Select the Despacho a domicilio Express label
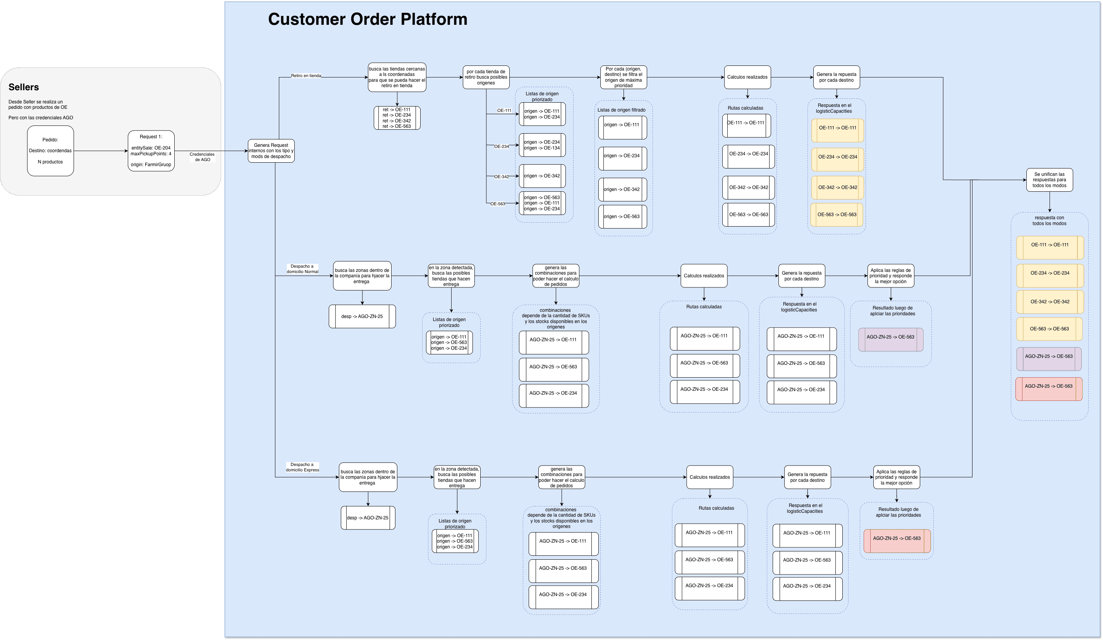The width and height of the screenshot is (1103, 641). pyautogui.click(x=302, y=467)
